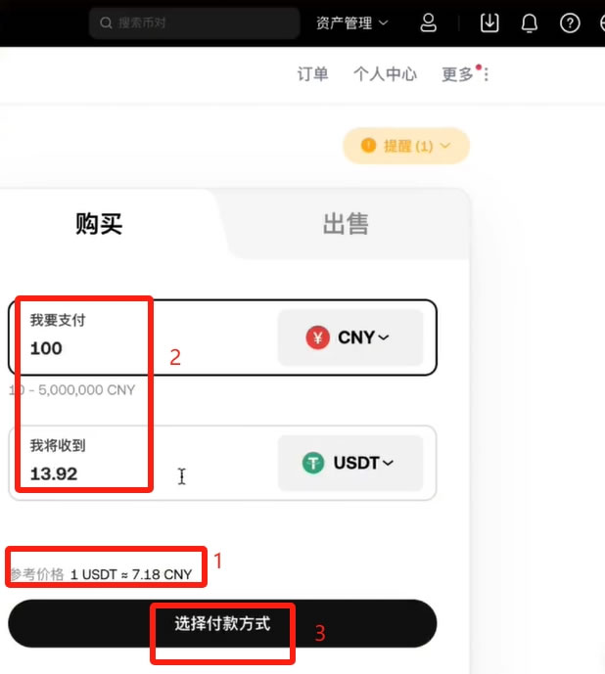The image size is (605, 674).
Task: Open the help question mark icon
Action: [570, 22]
